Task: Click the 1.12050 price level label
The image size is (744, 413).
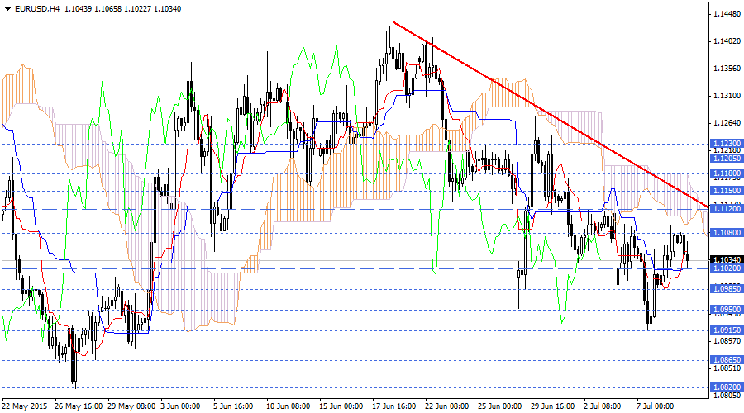Action: [725, 159]
